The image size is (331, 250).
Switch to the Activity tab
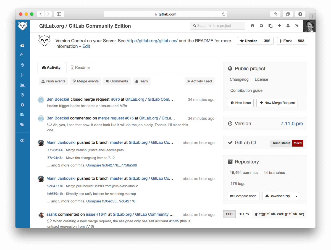pyautogui.click(x=51, y=67)
